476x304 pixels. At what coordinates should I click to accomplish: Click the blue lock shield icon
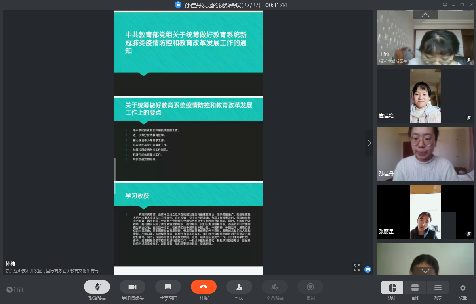pos(178,5)
